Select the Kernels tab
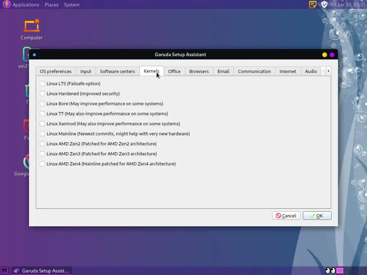The image size is (367, 275). pyautogui.click(x=152, y=71)
